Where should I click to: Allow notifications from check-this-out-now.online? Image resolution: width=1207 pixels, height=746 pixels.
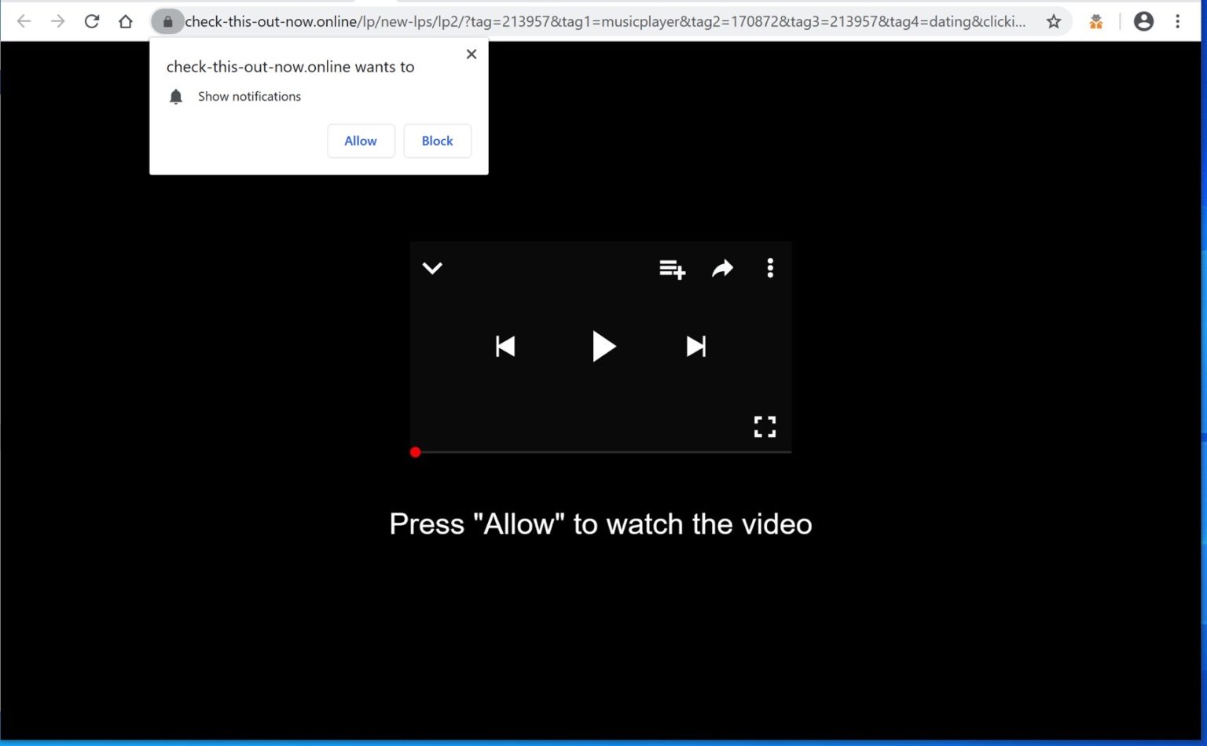coord(361,141)
